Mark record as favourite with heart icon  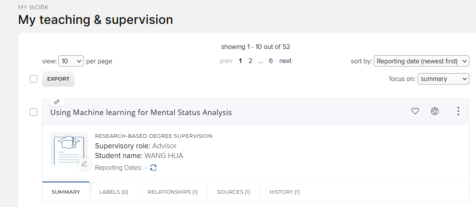click(x=415, y=112)
